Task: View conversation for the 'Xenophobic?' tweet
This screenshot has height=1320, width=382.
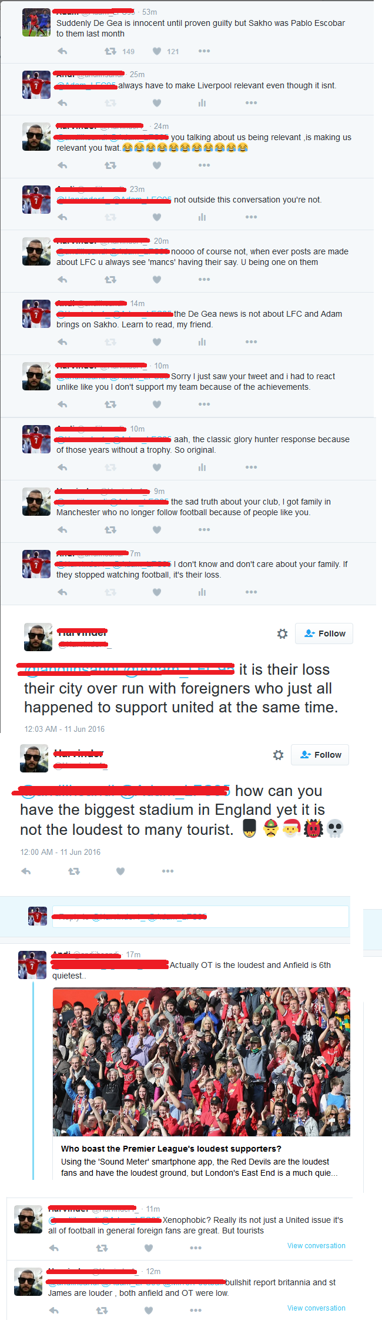Action: (x=316, y=1245)
